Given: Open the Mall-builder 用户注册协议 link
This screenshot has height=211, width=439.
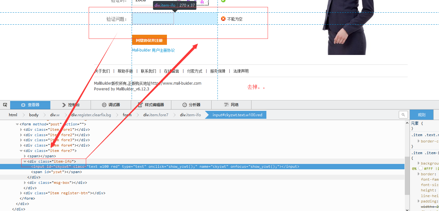Looking at the screenshot, I should pos(153,50).
